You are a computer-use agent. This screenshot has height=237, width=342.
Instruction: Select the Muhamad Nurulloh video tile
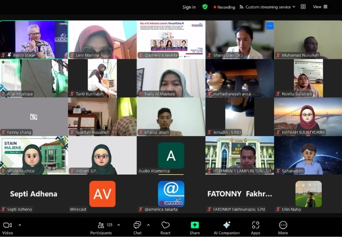(308, 39)
